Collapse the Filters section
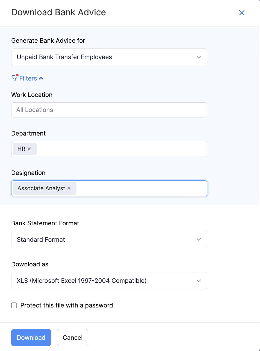This screenshot has height=351, width=260. click(x=41, y=78)
